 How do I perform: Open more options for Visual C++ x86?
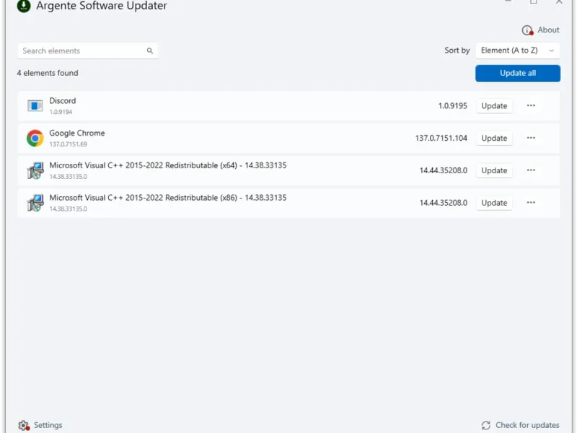pyautogui.click(x=531, y=203)
